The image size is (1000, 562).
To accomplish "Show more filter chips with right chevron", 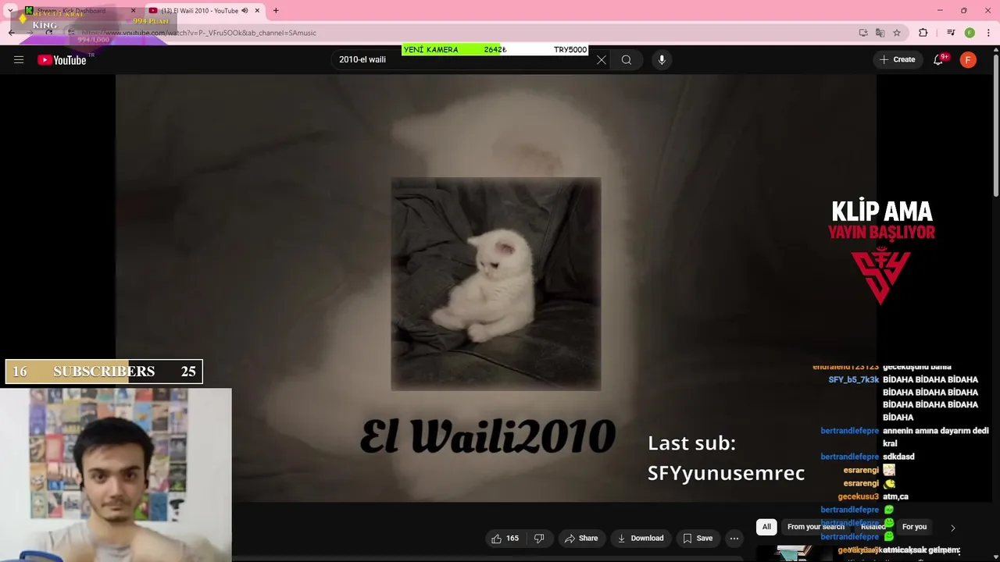I will click(952, 528).
